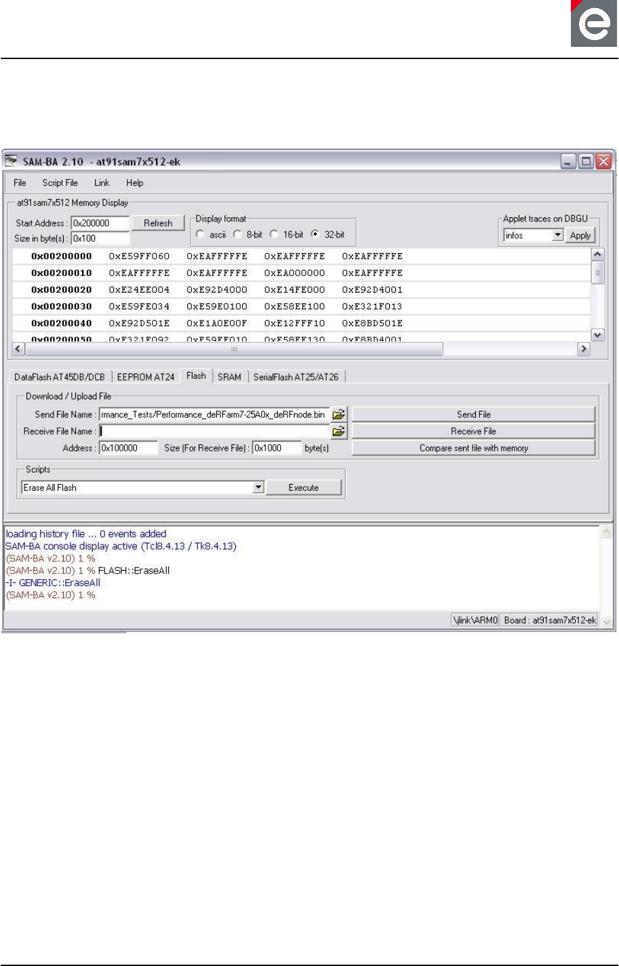The width and height of the screenshot is (619, 966).
Task: Click memory display scroll right arrow
Action: point(584,349)
